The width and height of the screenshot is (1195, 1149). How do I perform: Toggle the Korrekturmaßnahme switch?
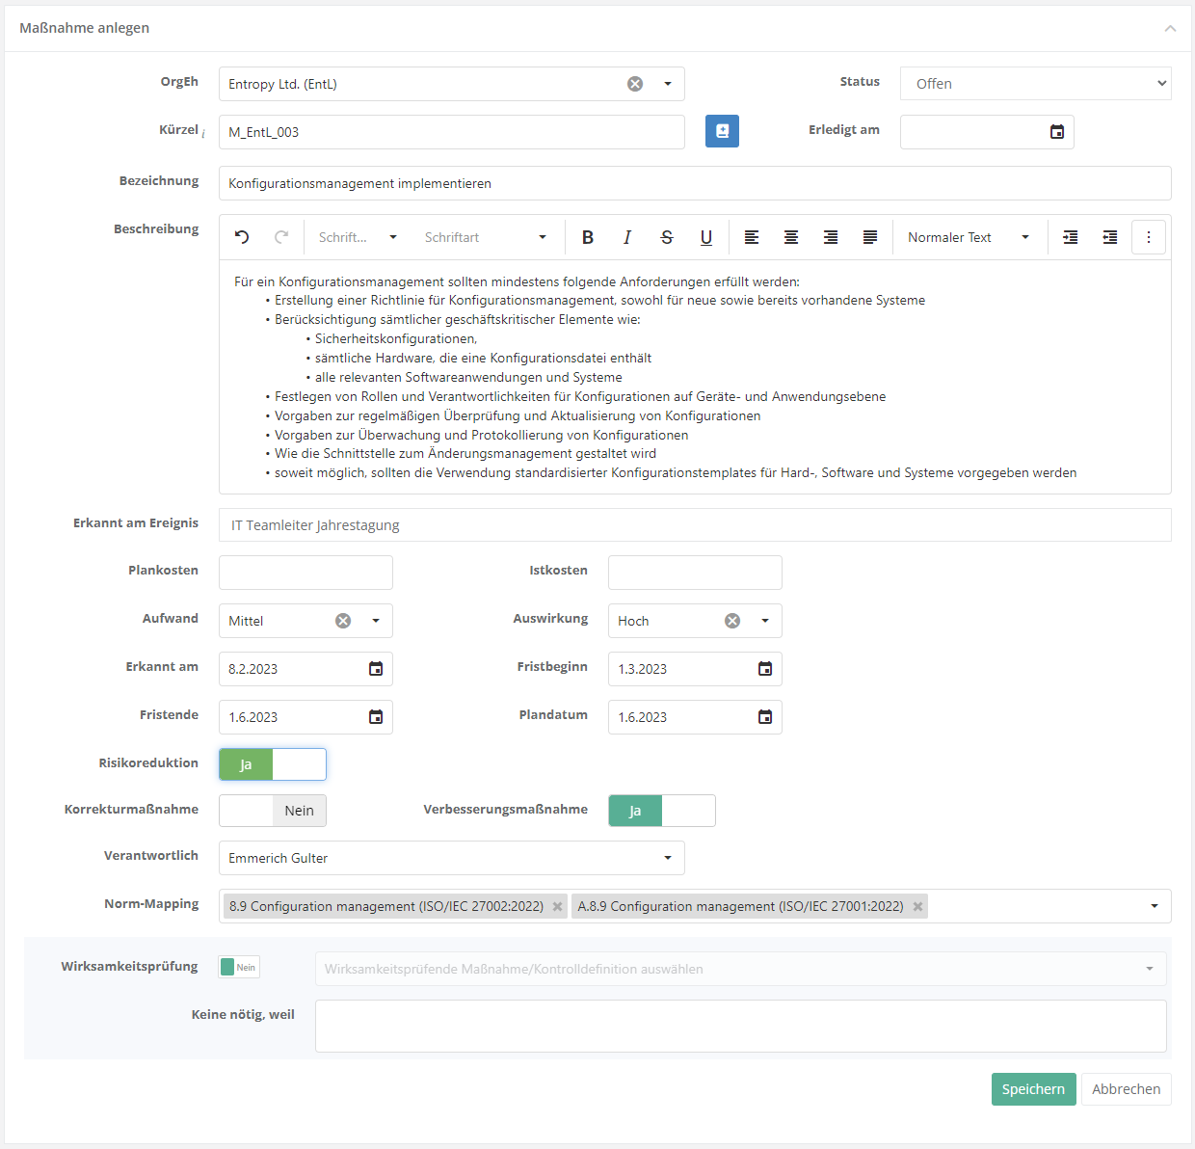point(273,811)
